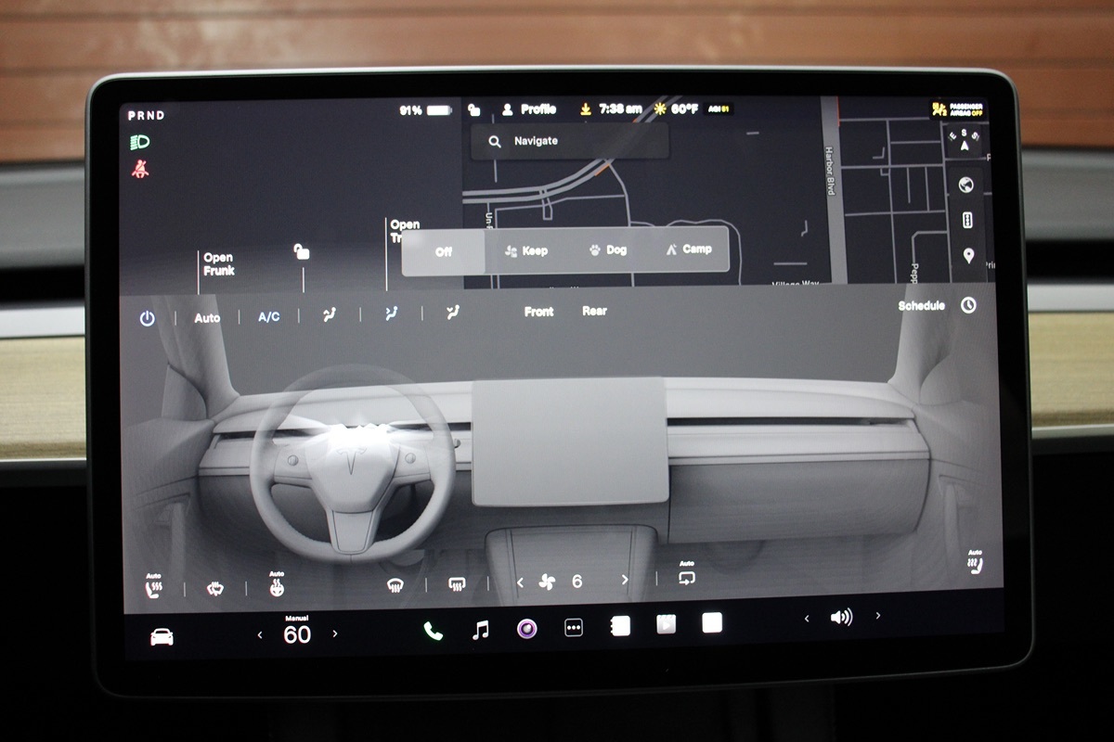Enable Auto climate mode
Viewport: 1114px width, 742px height.
click(207, 318)
